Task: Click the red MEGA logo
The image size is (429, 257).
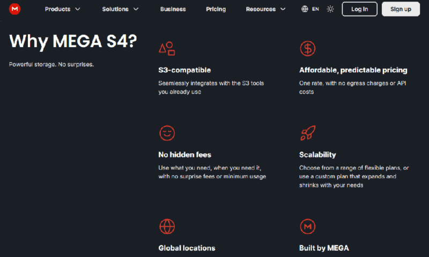Action: [14, 9]
